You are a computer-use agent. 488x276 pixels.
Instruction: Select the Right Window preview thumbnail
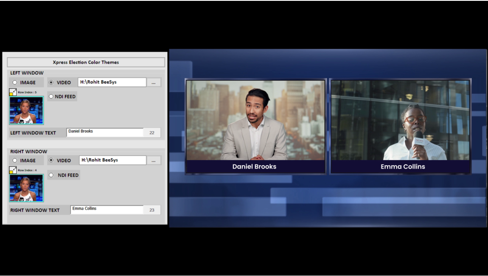26,188
